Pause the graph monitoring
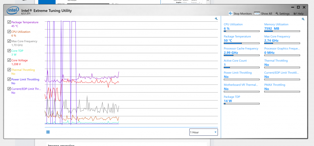This screenshot has height=146, width=314. click(48, 132)
